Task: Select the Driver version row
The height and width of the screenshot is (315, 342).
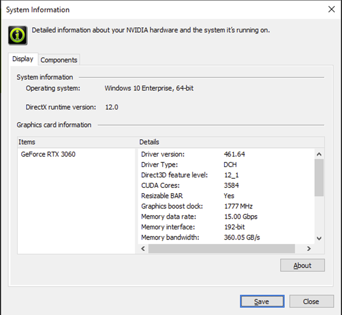Action: [198, 154]
